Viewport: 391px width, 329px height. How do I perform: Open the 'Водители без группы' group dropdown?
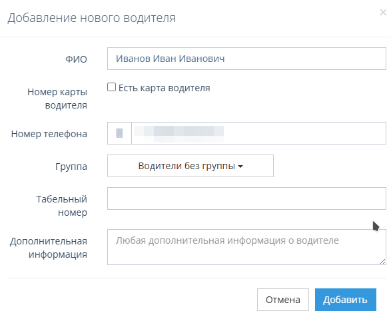click(x=191, y=166)
